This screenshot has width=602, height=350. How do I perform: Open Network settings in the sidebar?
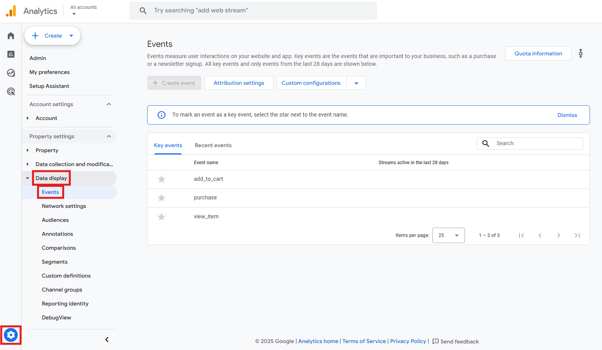pos(64,206)
